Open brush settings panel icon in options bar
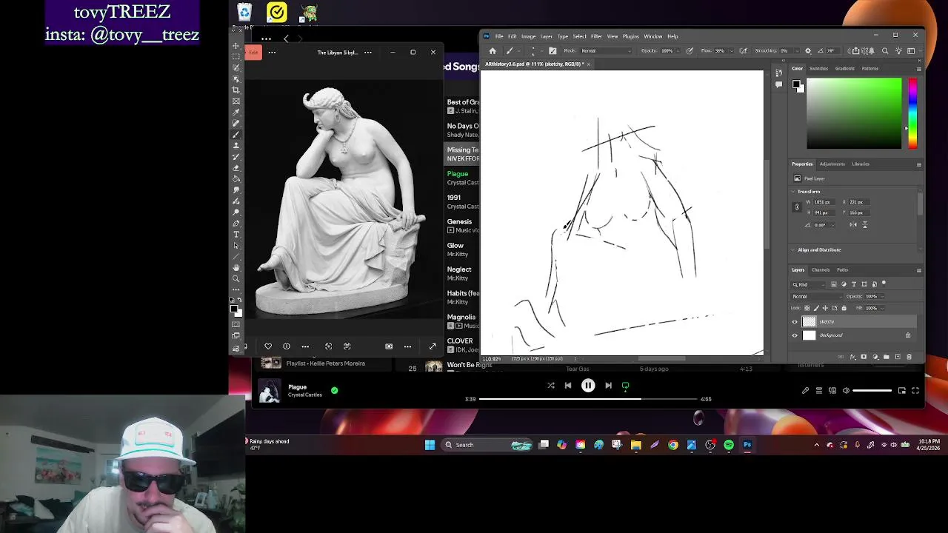 [552, 50]
